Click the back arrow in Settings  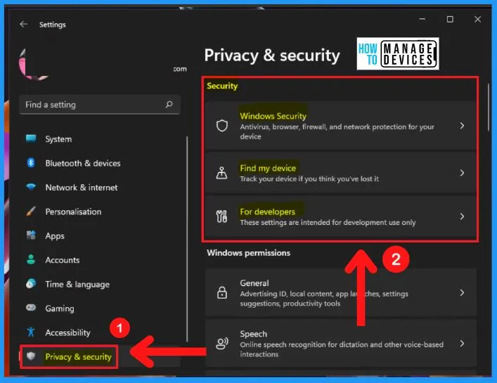23,24
